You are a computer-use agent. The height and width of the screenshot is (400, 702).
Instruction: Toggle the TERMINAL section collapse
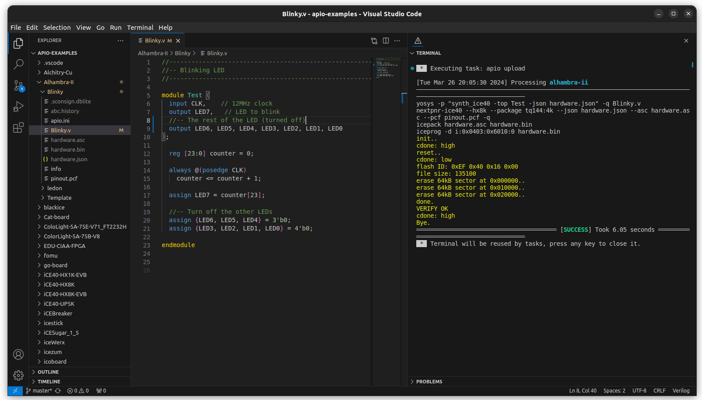pyautogui.click(x=428, y=53)
